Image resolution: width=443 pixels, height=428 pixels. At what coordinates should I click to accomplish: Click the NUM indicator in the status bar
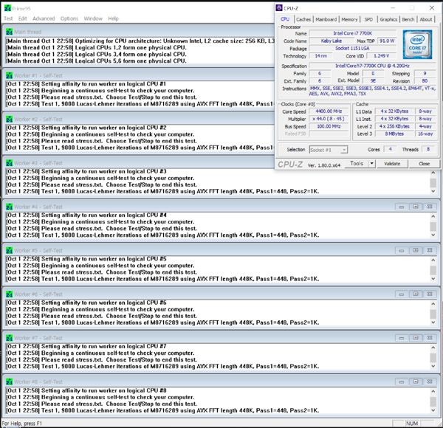pos(412,423)
